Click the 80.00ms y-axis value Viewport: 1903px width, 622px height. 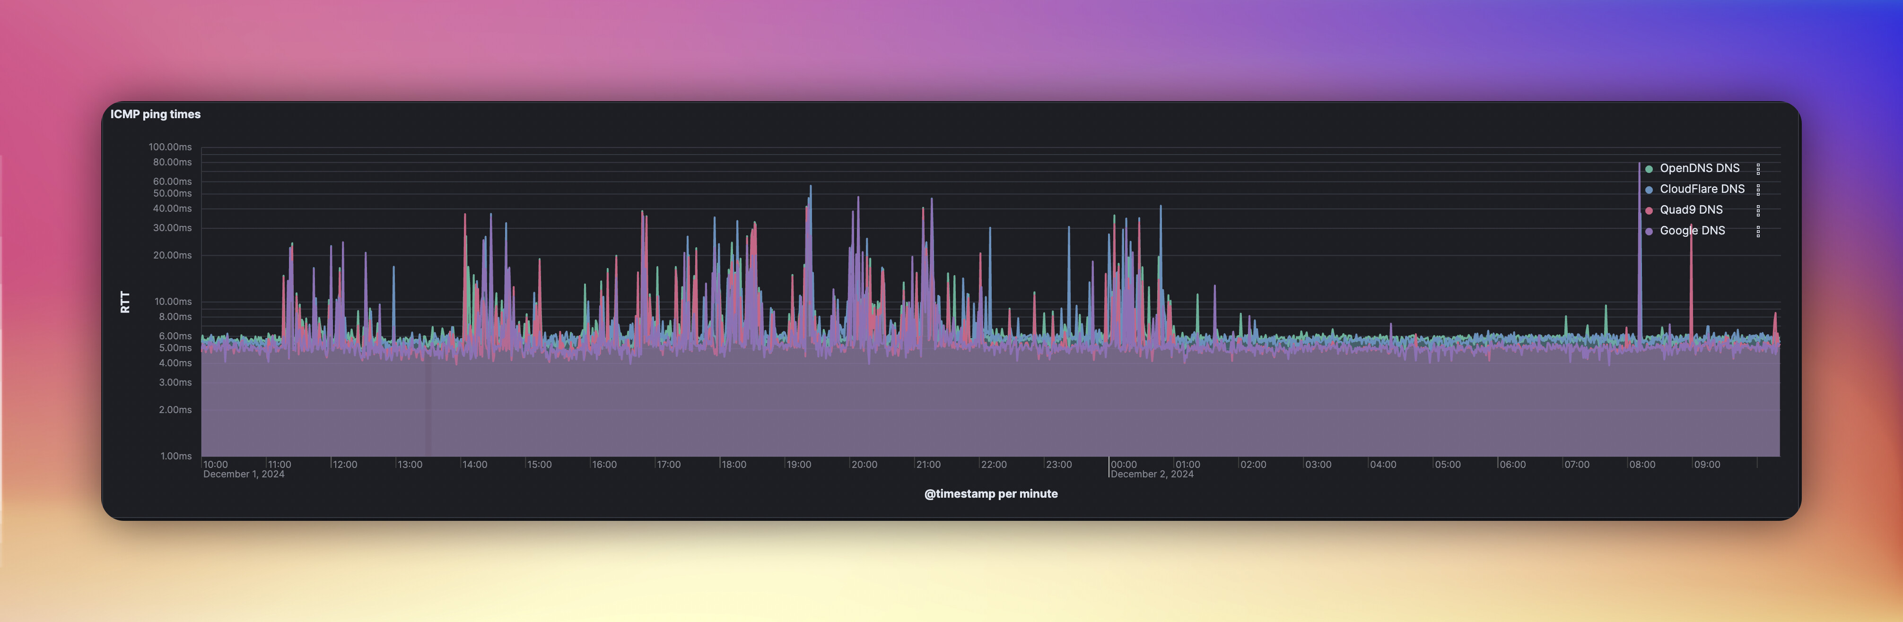[172, 162]
